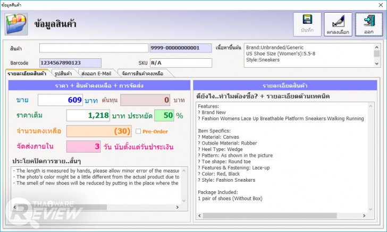The height and width of the screenshot is (232, 387).
Task: Click the ขาย price field showing 609
Action: [60, 100]
